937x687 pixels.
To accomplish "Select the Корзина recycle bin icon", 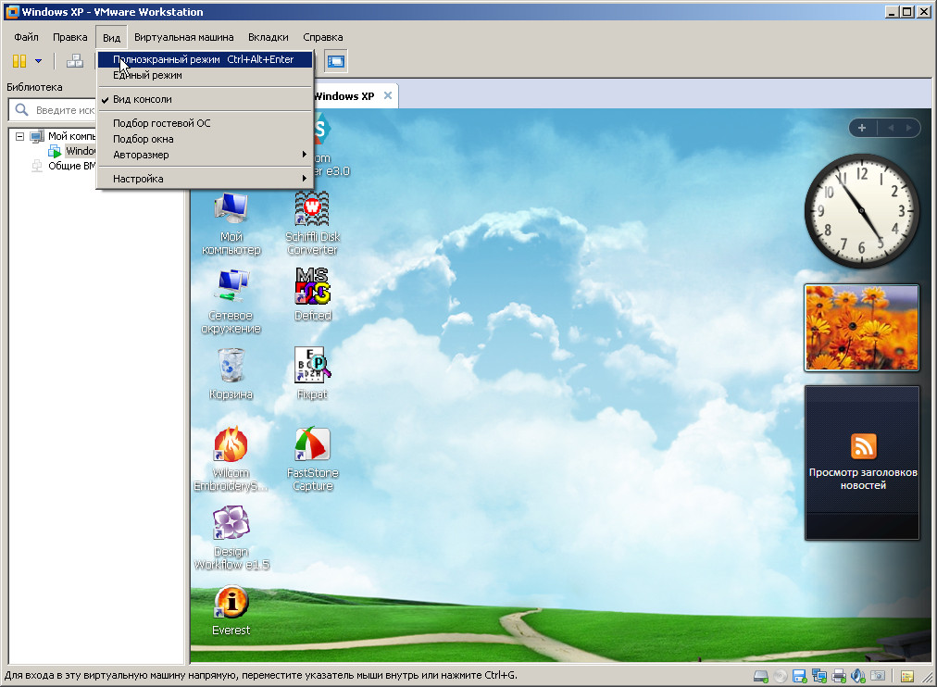I will (x=231, y=373).
